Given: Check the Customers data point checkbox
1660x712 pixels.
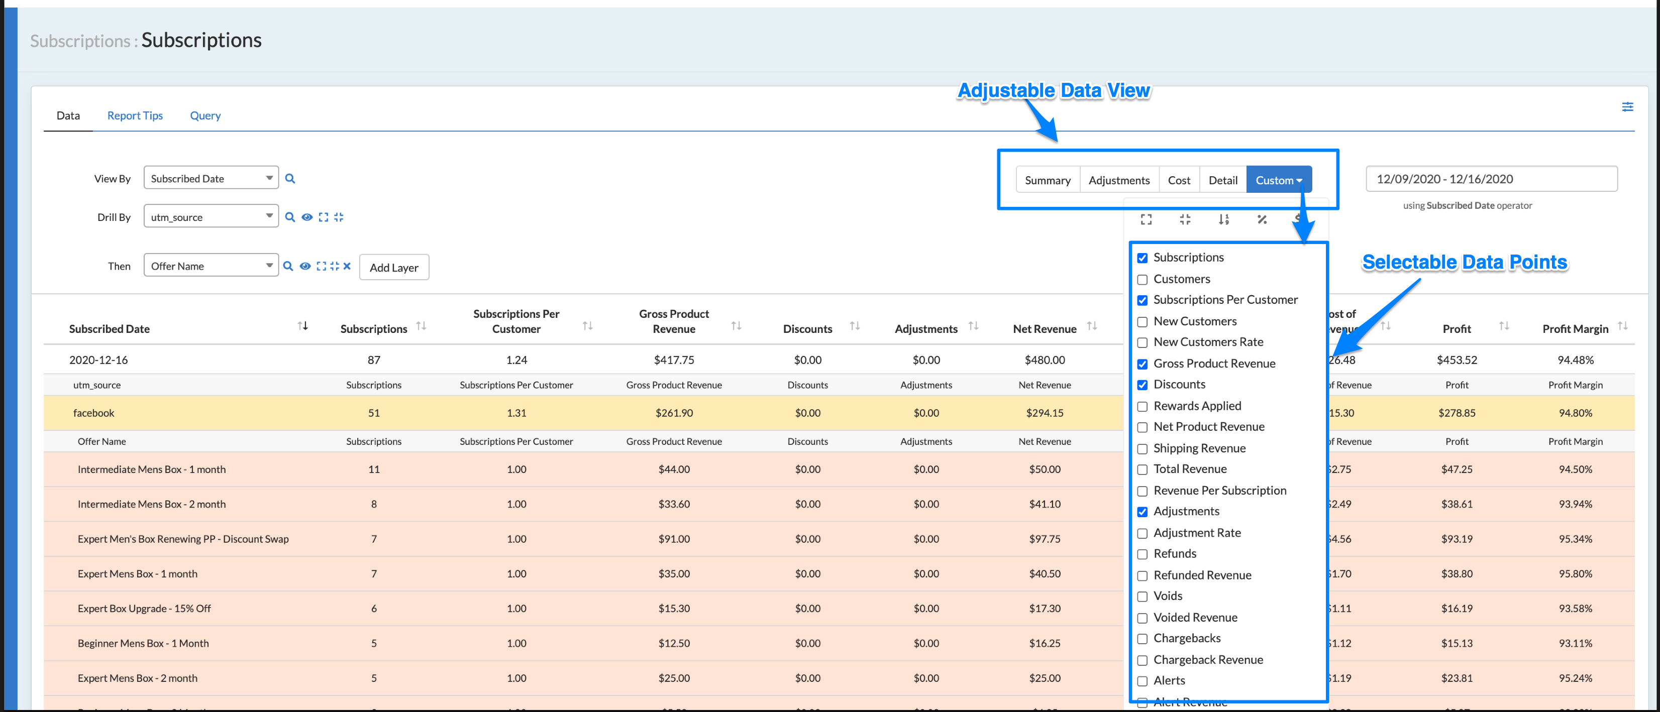Looking at the screenshot, I should [1142, 279].
